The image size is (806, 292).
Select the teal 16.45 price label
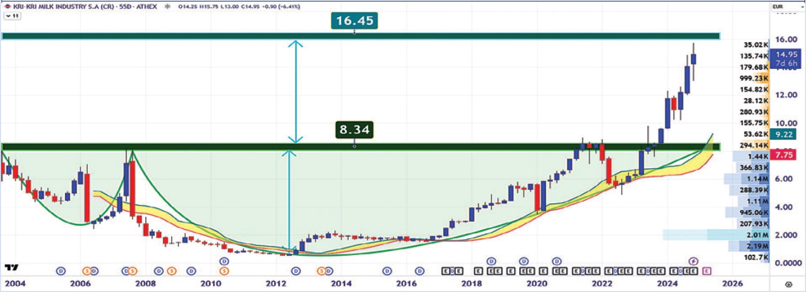click(354, 21)
